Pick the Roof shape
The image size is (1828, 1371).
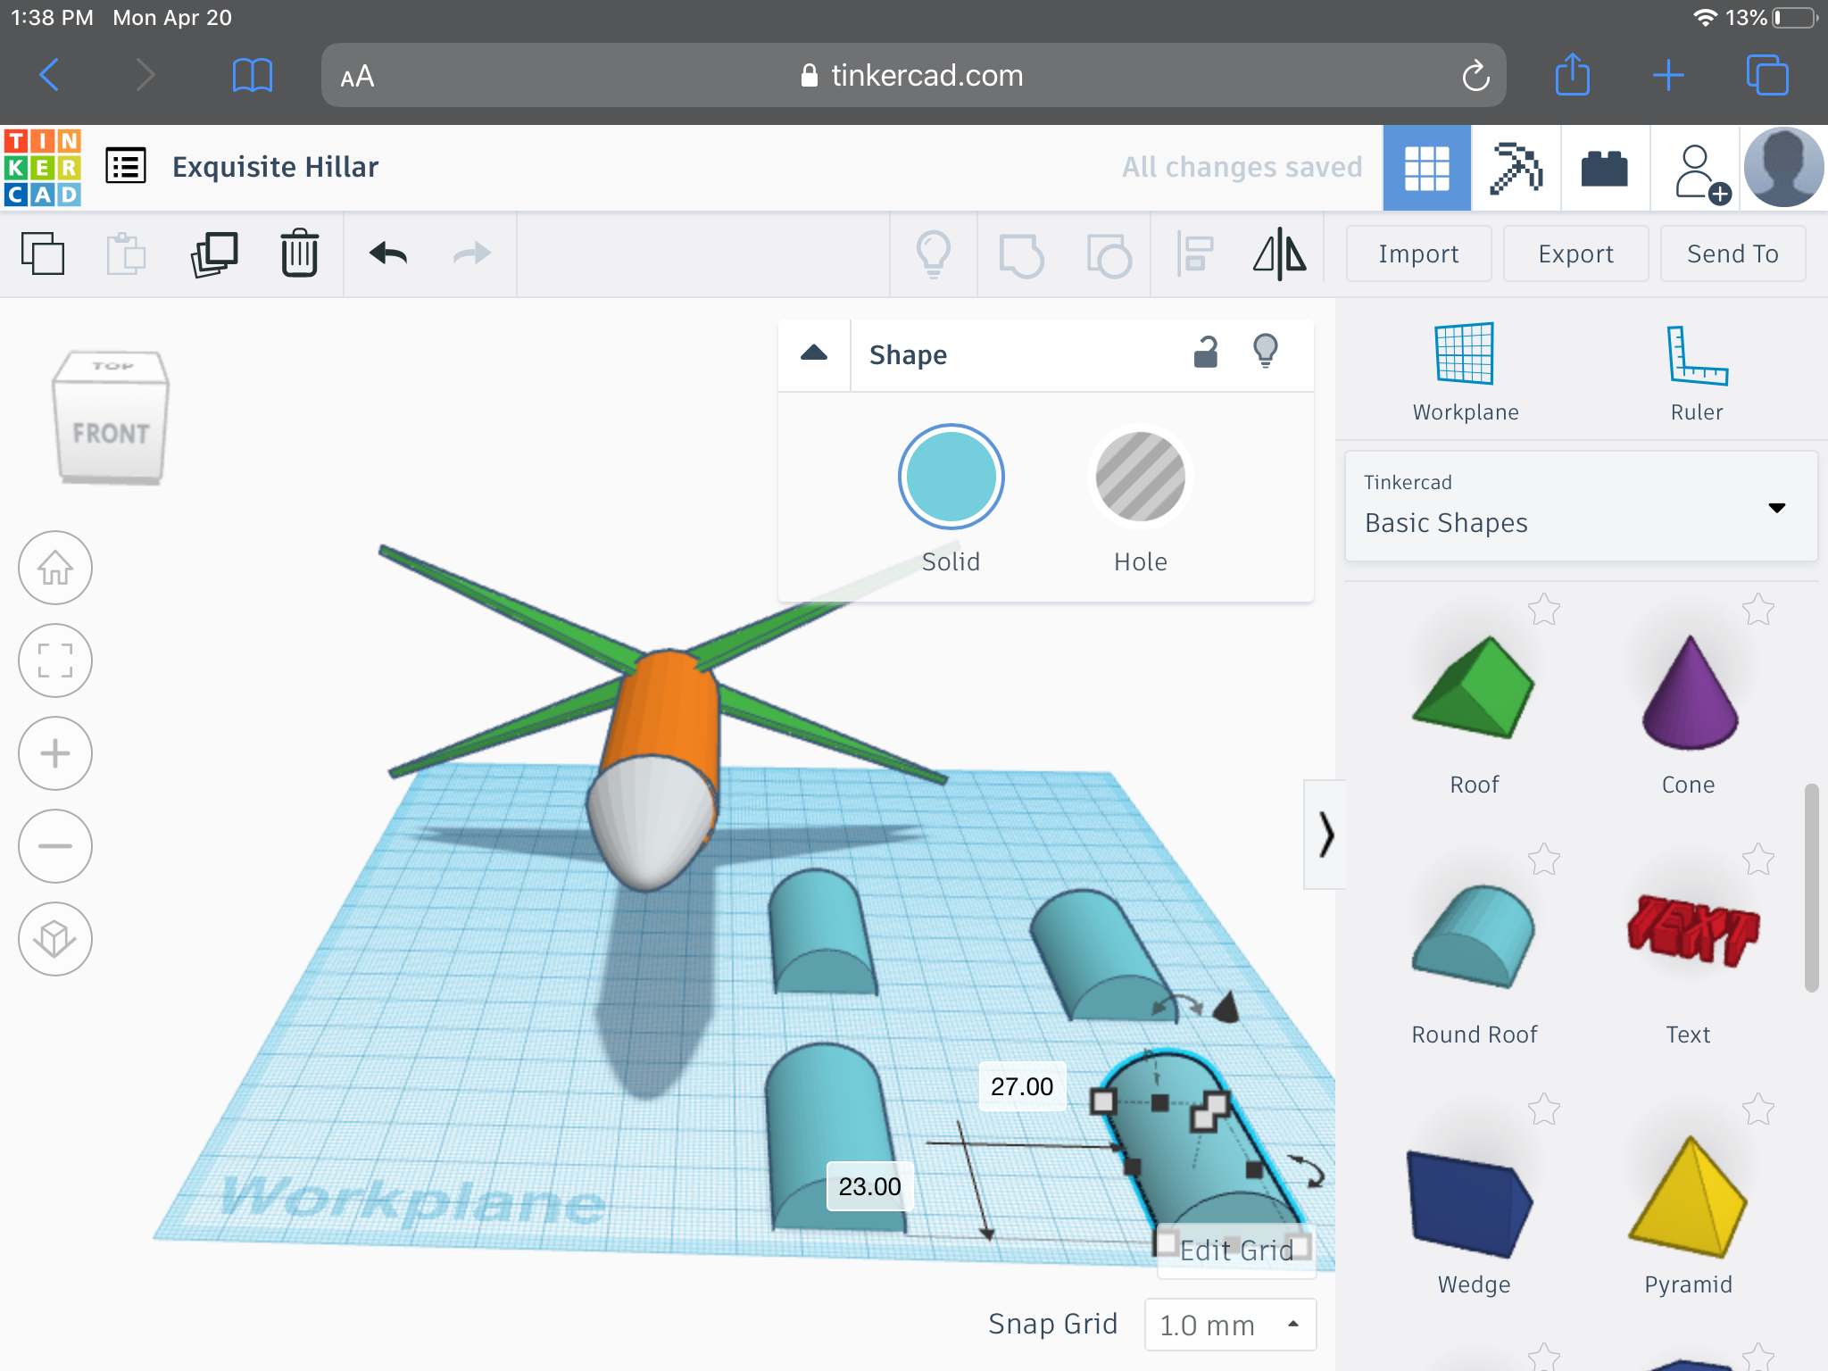[x=1474, y=687]
